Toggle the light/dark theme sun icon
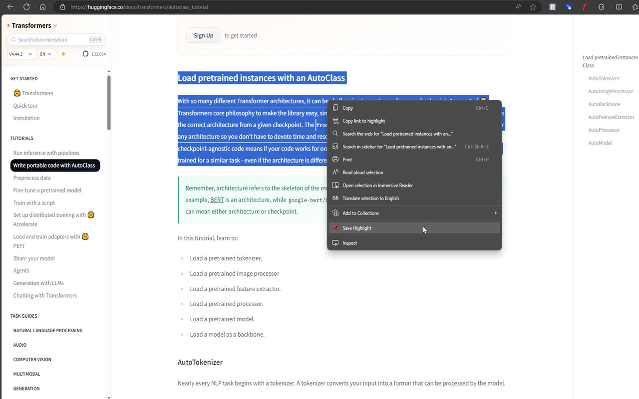 pos(63,54)
